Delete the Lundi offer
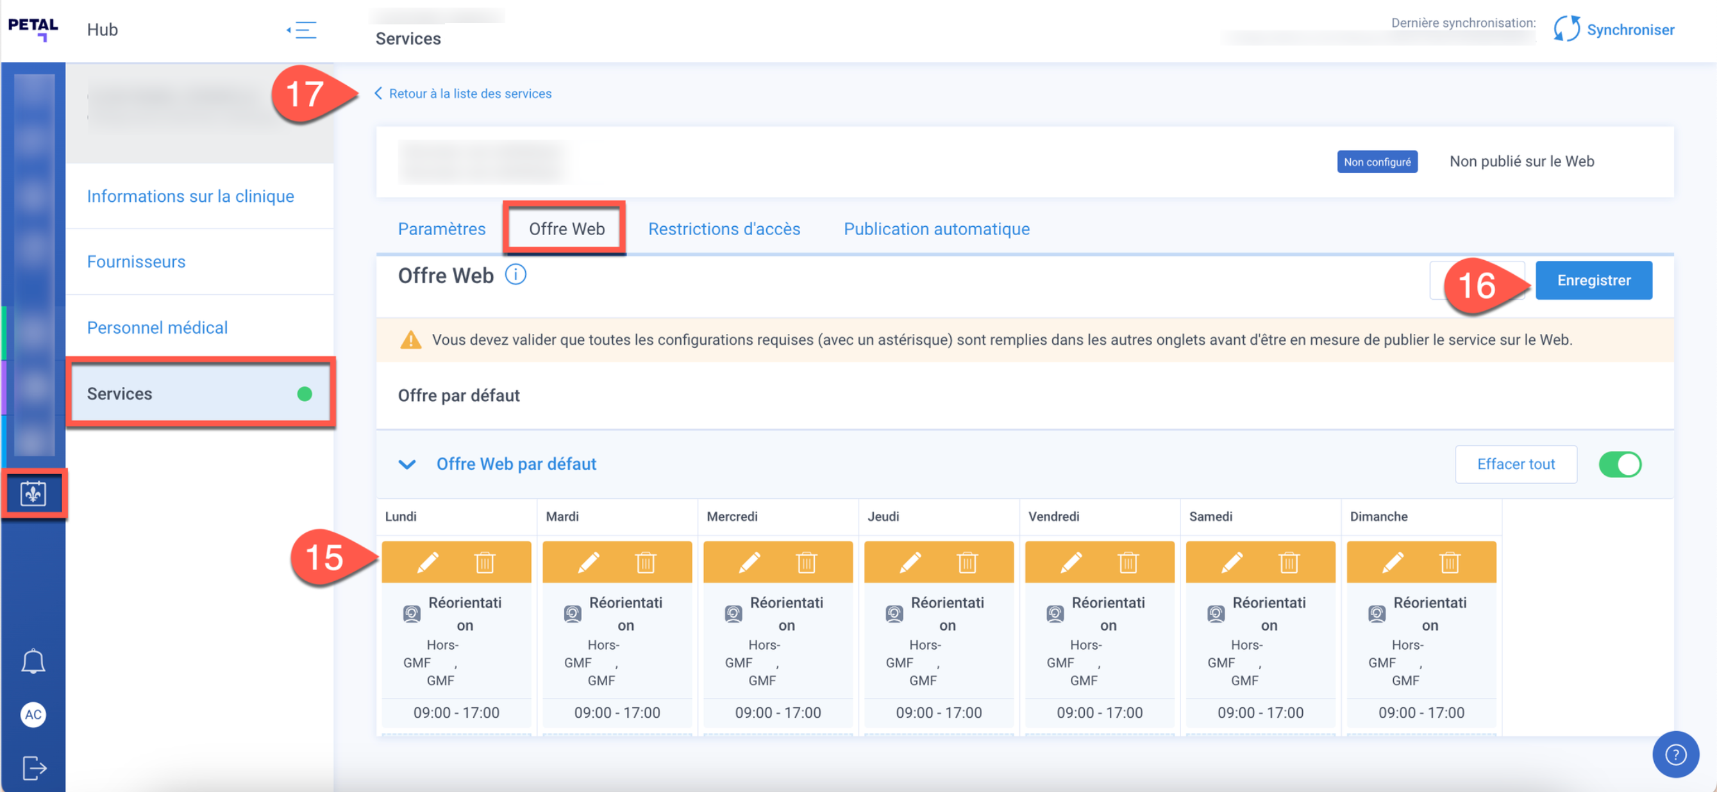Viewport: 1717px width, 792px height. pos(485,562)
